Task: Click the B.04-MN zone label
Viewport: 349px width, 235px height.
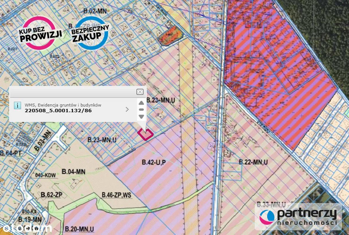Action: tap(73, 172)
